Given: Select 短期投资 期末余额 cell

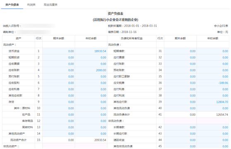Looking at the screenshot, I should click(x=59, y=58).
